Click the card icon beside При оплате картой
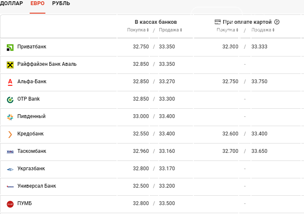 218,22
